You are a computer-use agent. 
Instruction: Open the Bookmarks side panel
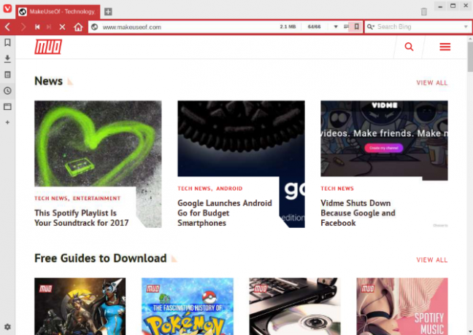coord(7,42)
